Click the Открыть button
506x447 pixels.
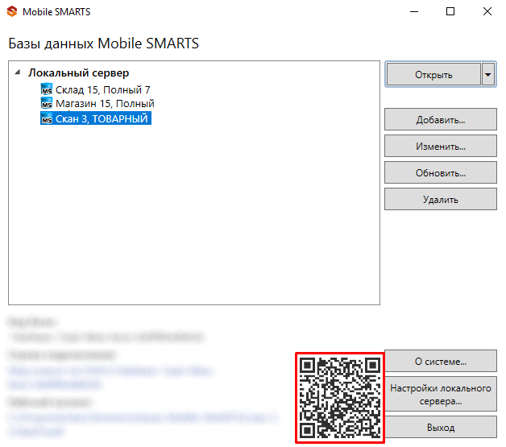coord(433,74)
